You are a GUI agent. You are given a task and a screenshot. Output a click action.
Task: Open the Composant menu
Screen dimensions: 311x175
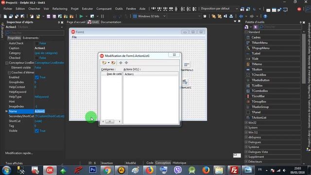[x=104, y=9]
